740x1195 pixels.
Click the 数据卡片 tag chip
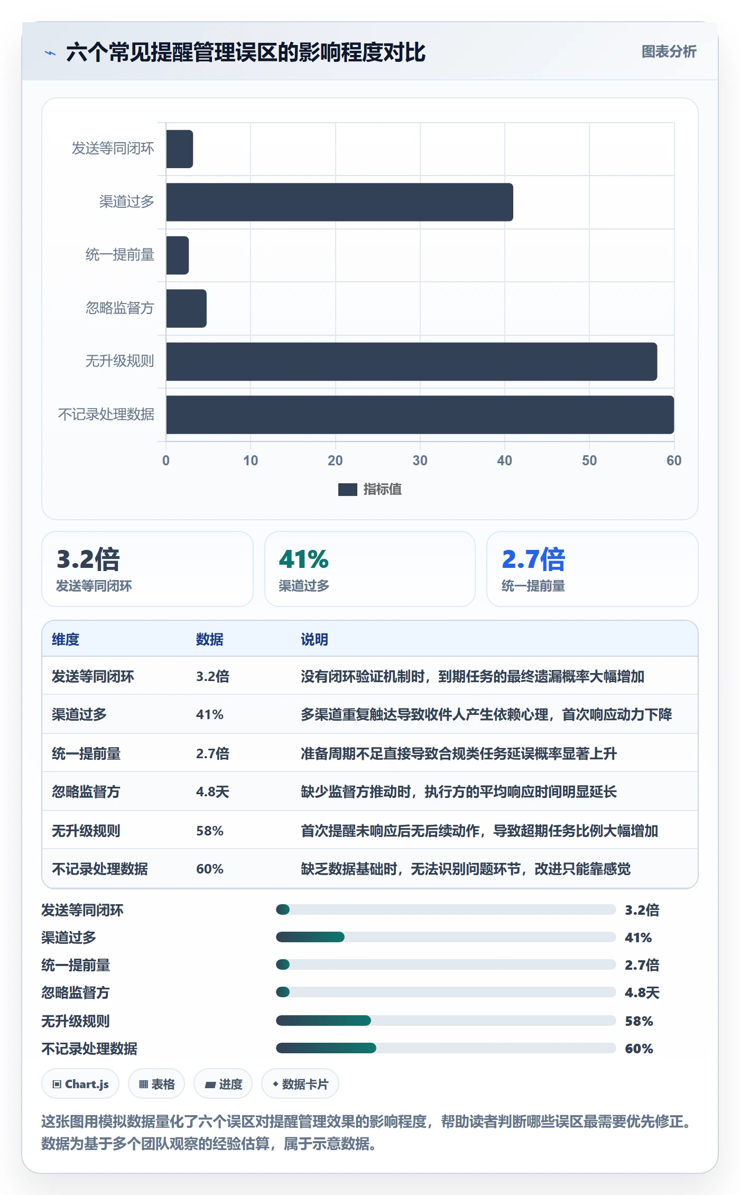(x=300, y=1084)
